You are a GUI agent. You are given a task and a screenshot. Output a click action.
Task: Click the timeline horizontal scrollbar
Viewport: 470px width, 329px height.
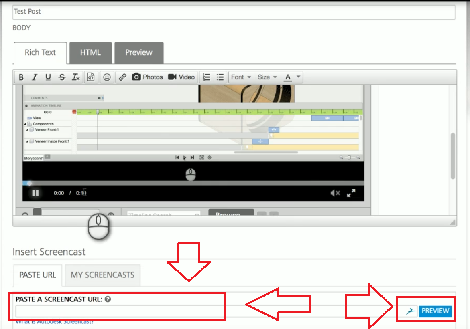266,152
